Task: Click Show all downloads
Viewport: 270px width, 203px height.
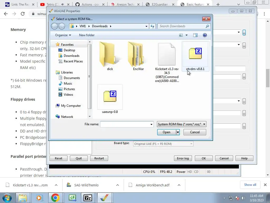Action: coord(250,185)
